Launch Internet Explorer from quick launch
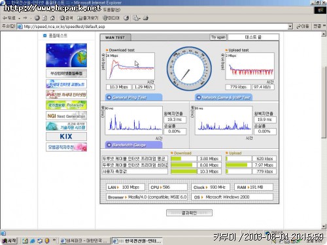This screenshot has width=327, height=245. (x=33, y=241)
